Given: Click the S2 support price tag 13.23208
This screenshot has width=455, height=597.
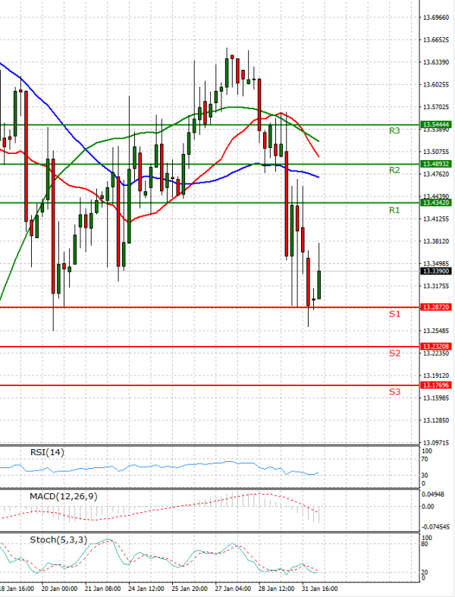Looking at the screenshot, I should tap(435, 347).
